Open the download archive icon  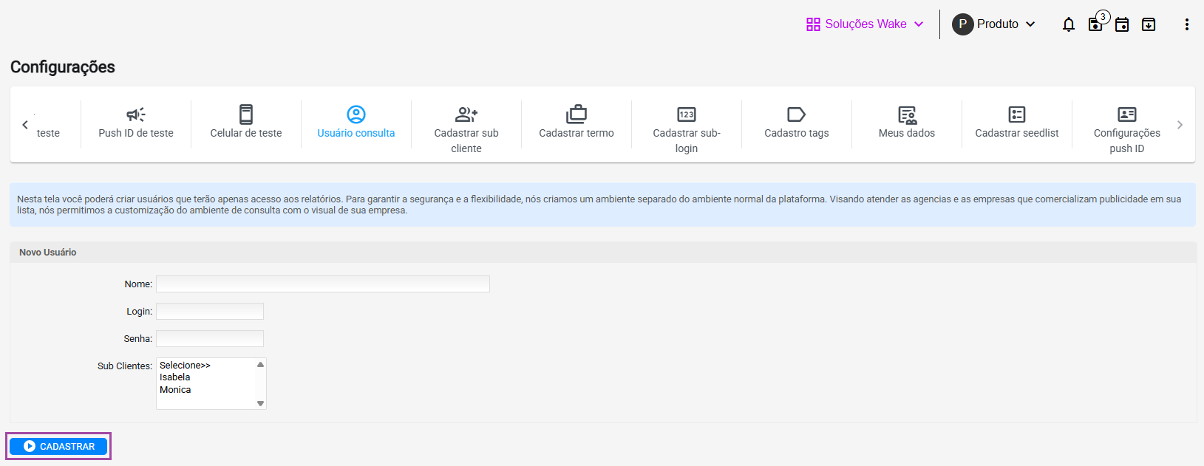1149,24
